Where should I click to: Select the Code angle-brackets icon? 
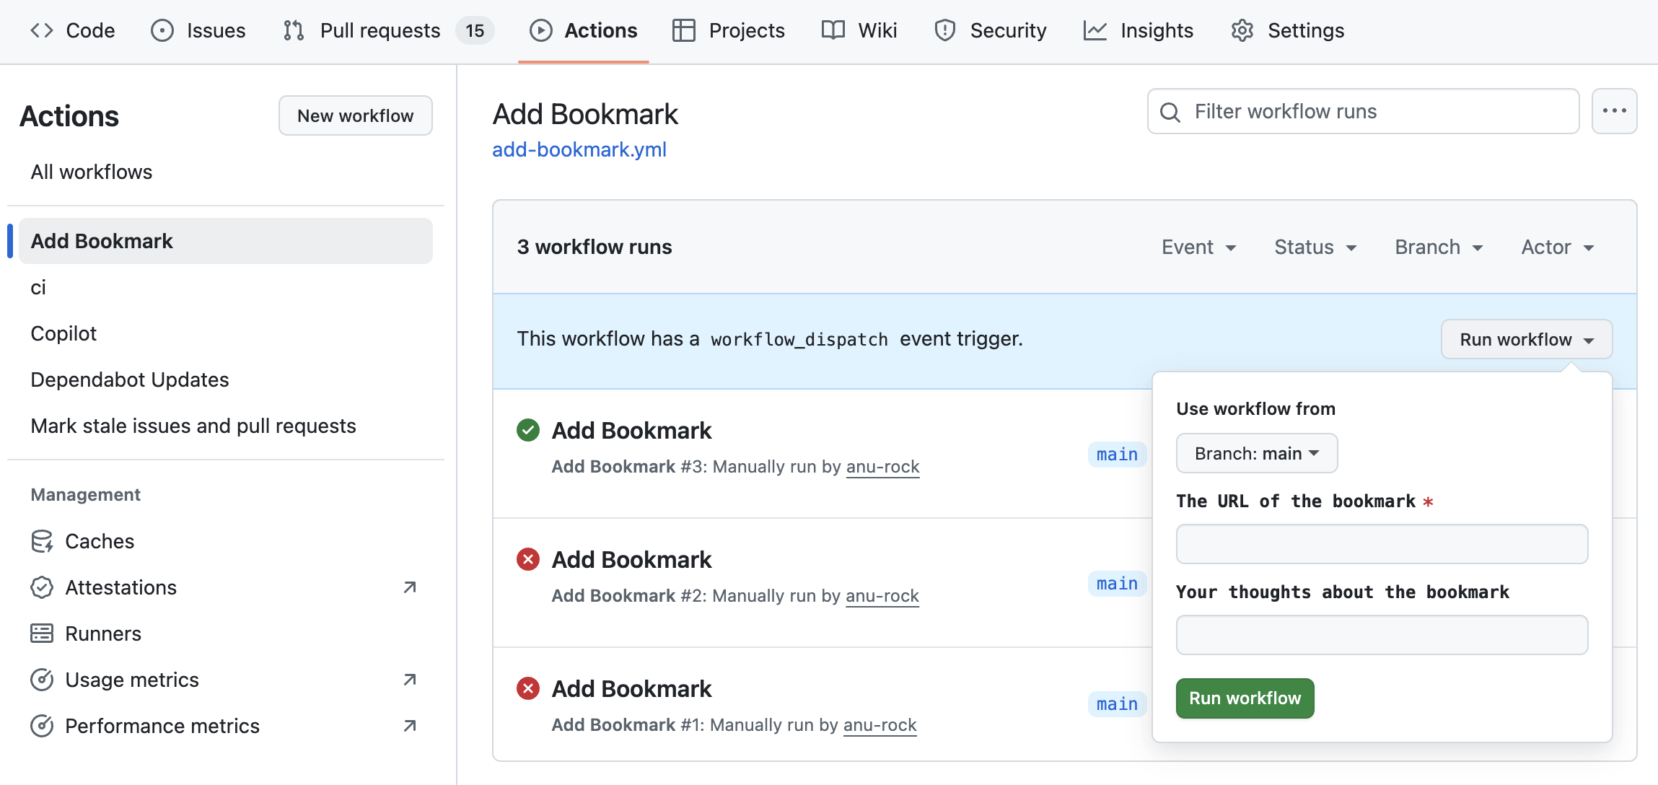coord(41,30)
